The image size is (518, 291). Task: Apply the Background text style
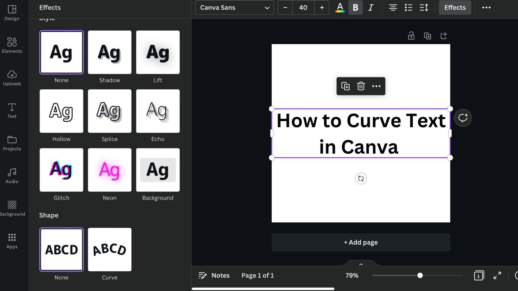coord(158,170)
